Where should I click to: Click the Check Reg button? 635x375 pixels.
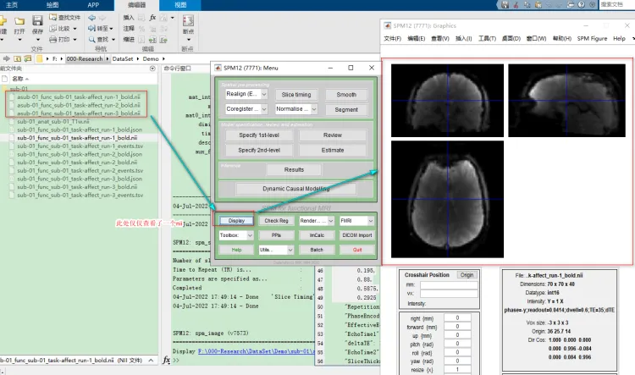click(x=276, y=221)
